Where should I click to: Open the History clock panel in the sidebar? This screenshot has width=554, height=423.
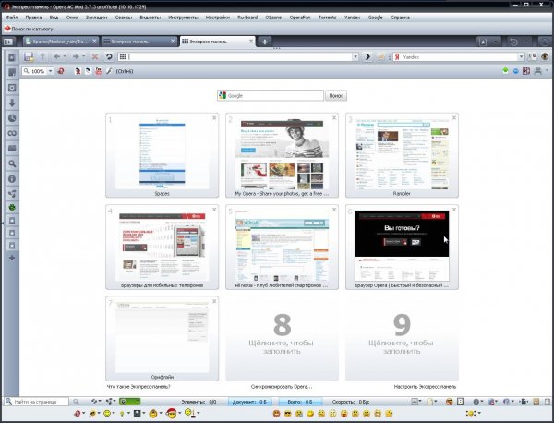click(12, 118)
